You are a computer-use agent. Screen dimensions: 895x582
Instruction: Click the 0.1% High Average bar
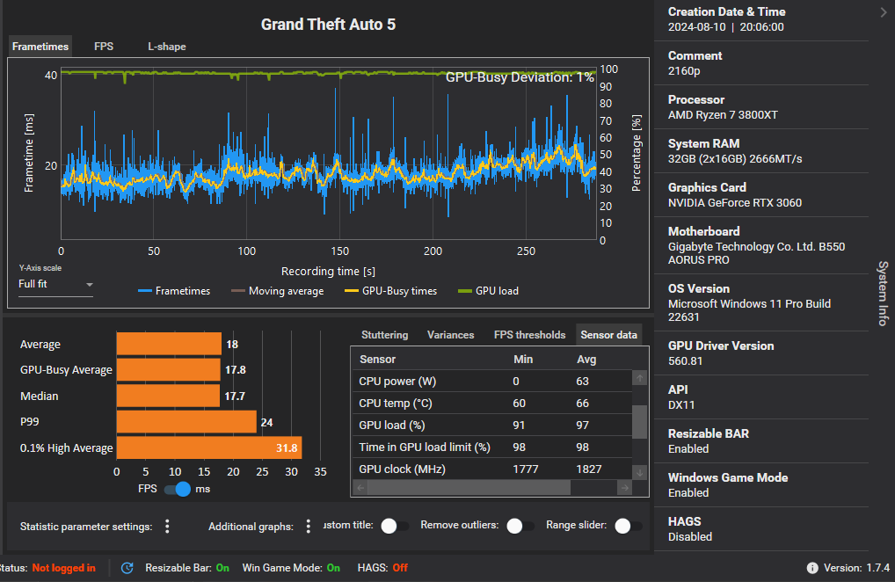[x=209, y=447]
